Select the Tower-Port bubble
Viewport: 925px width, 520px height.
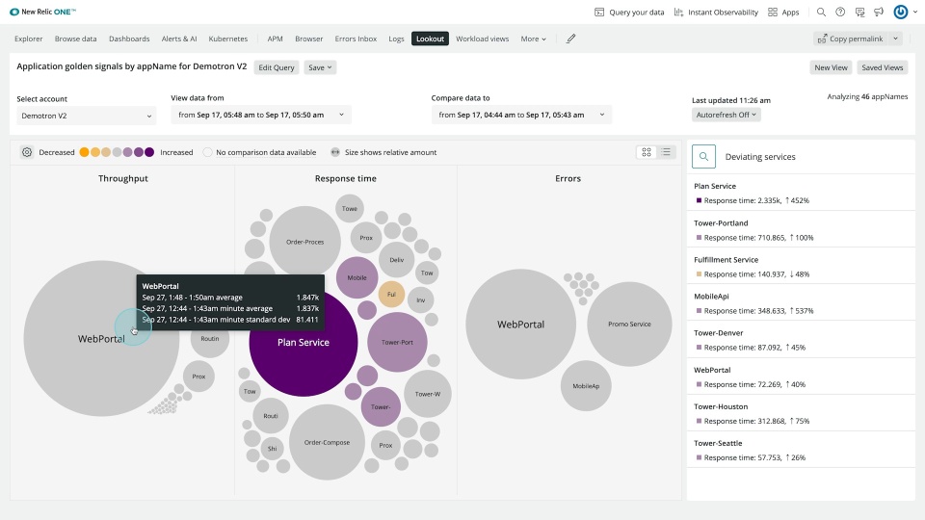(397, 342)
